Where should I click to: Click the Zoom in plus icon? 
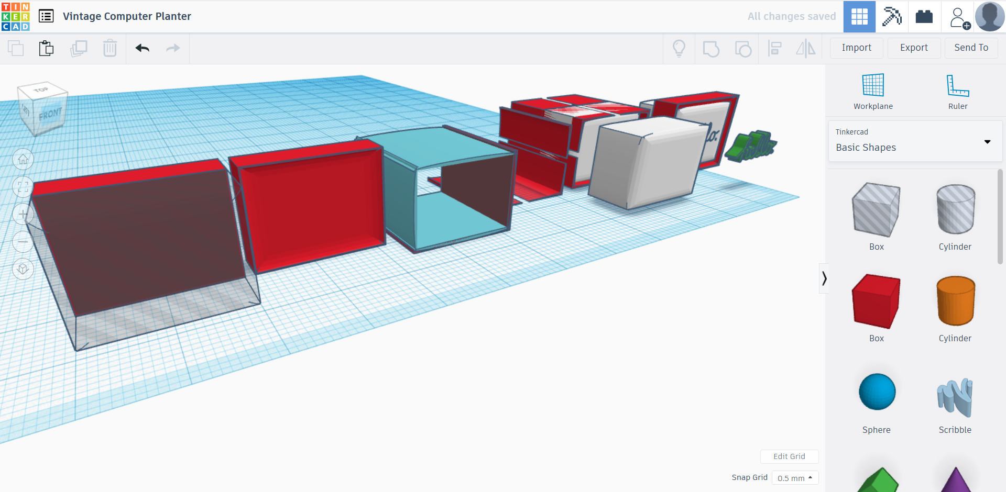(23, 214)
